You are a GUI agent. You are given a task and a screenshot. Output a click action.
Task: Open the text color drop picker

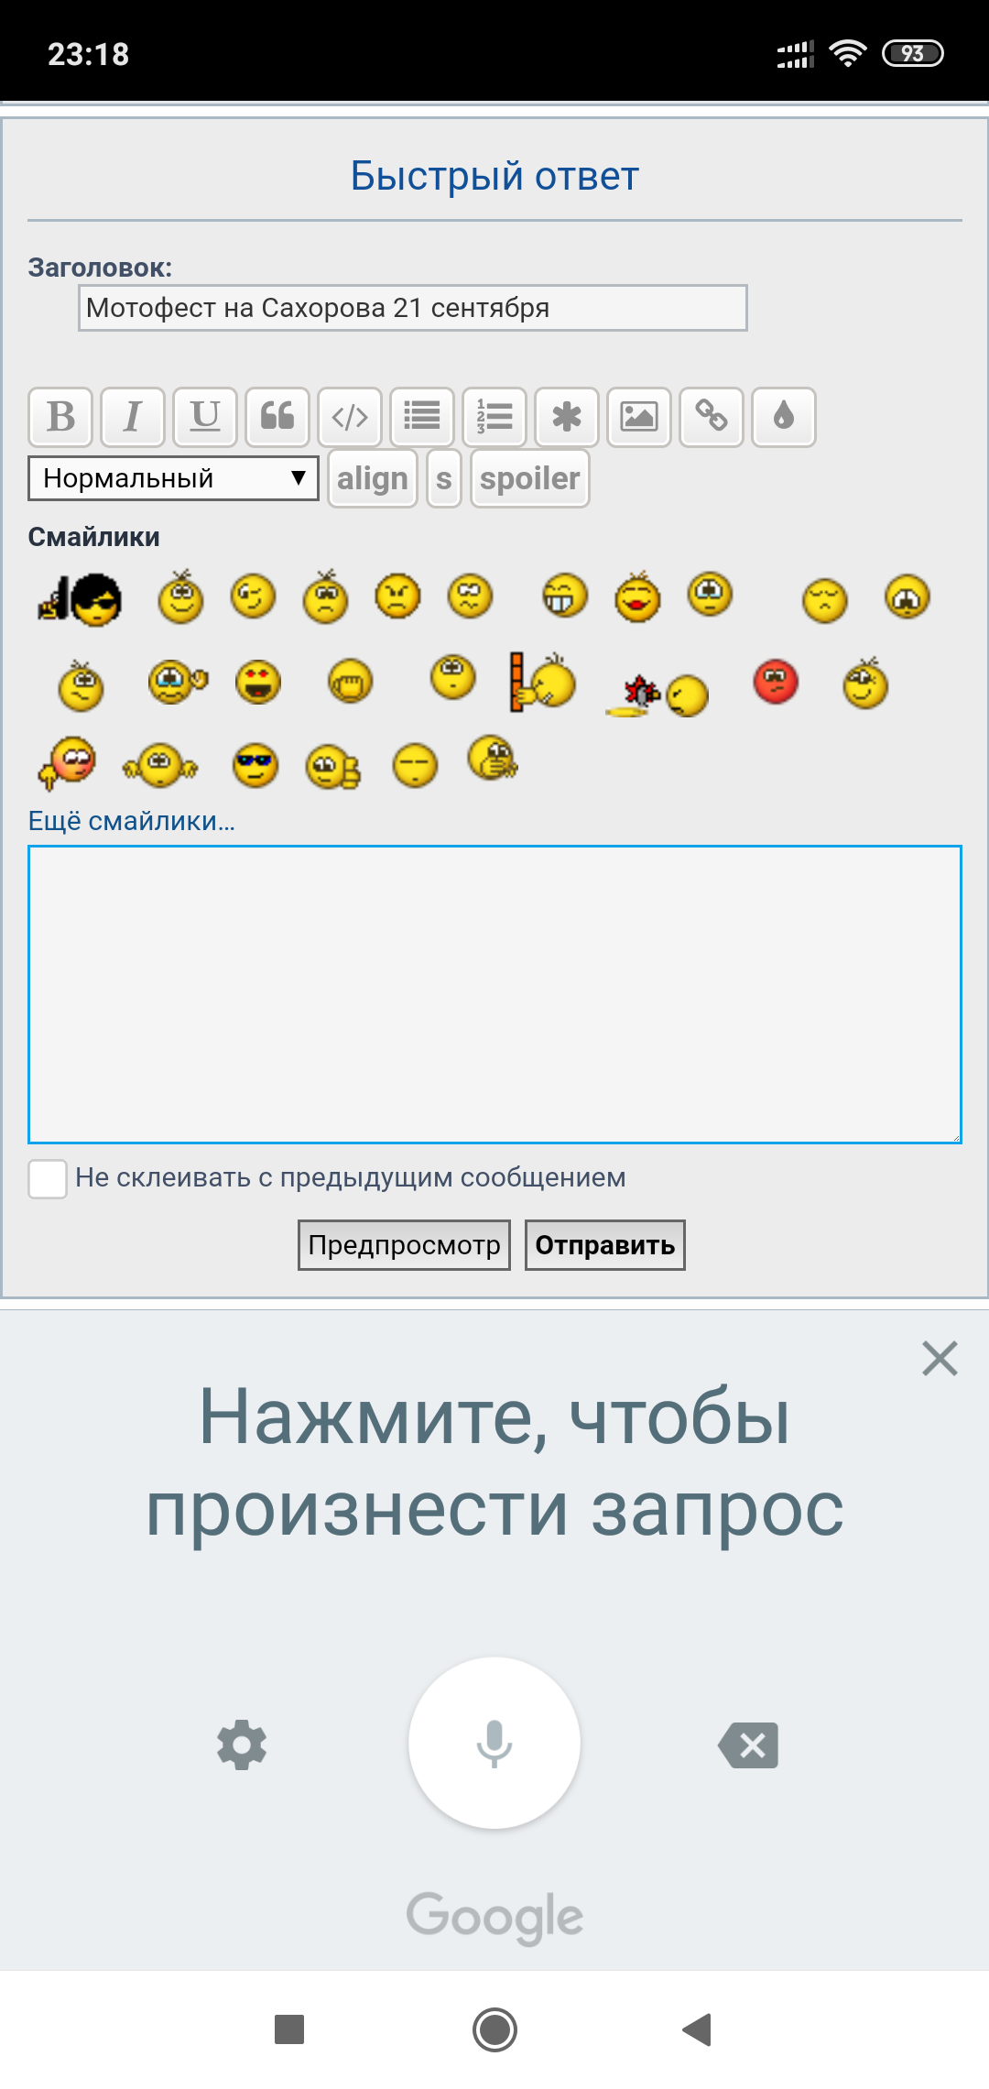coord(784,417)
